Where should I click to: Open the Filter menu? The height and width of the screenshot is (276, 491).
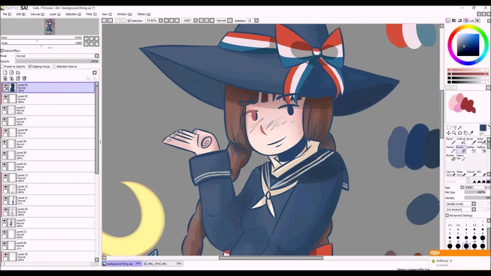click(91, 14)
